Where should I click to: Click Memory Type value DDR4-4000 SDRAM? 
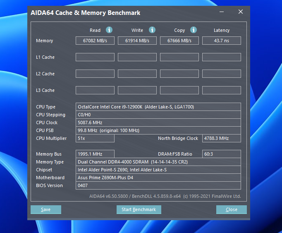[158, 162]
